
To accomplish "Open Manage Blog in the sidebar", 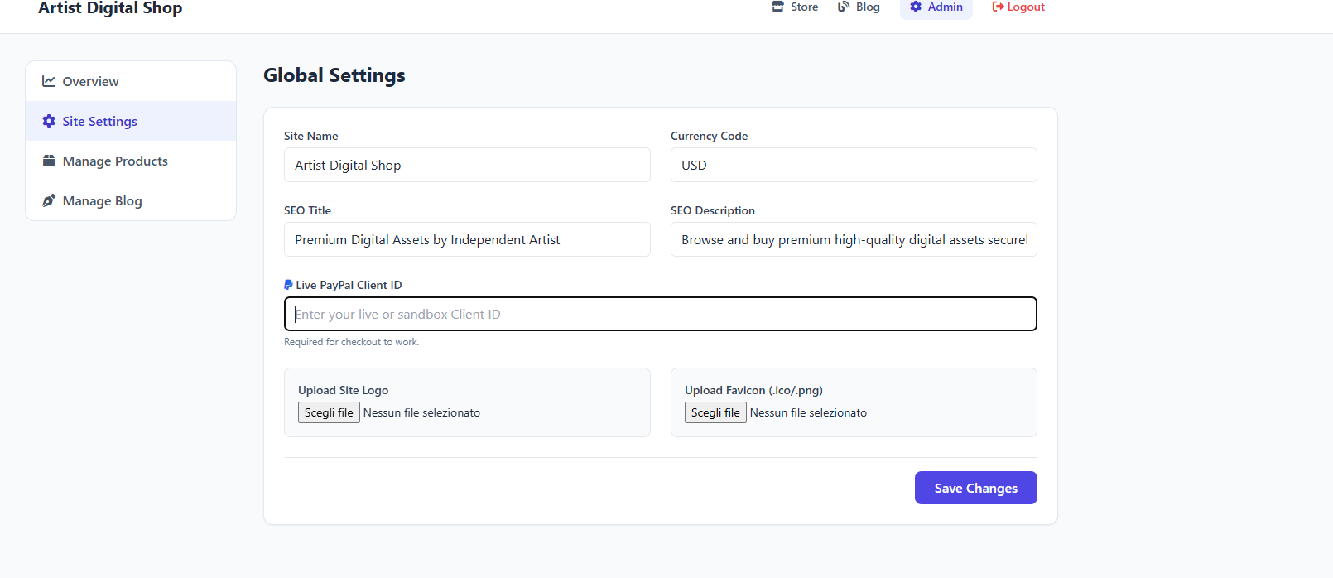I will click(x=131, y=200).
